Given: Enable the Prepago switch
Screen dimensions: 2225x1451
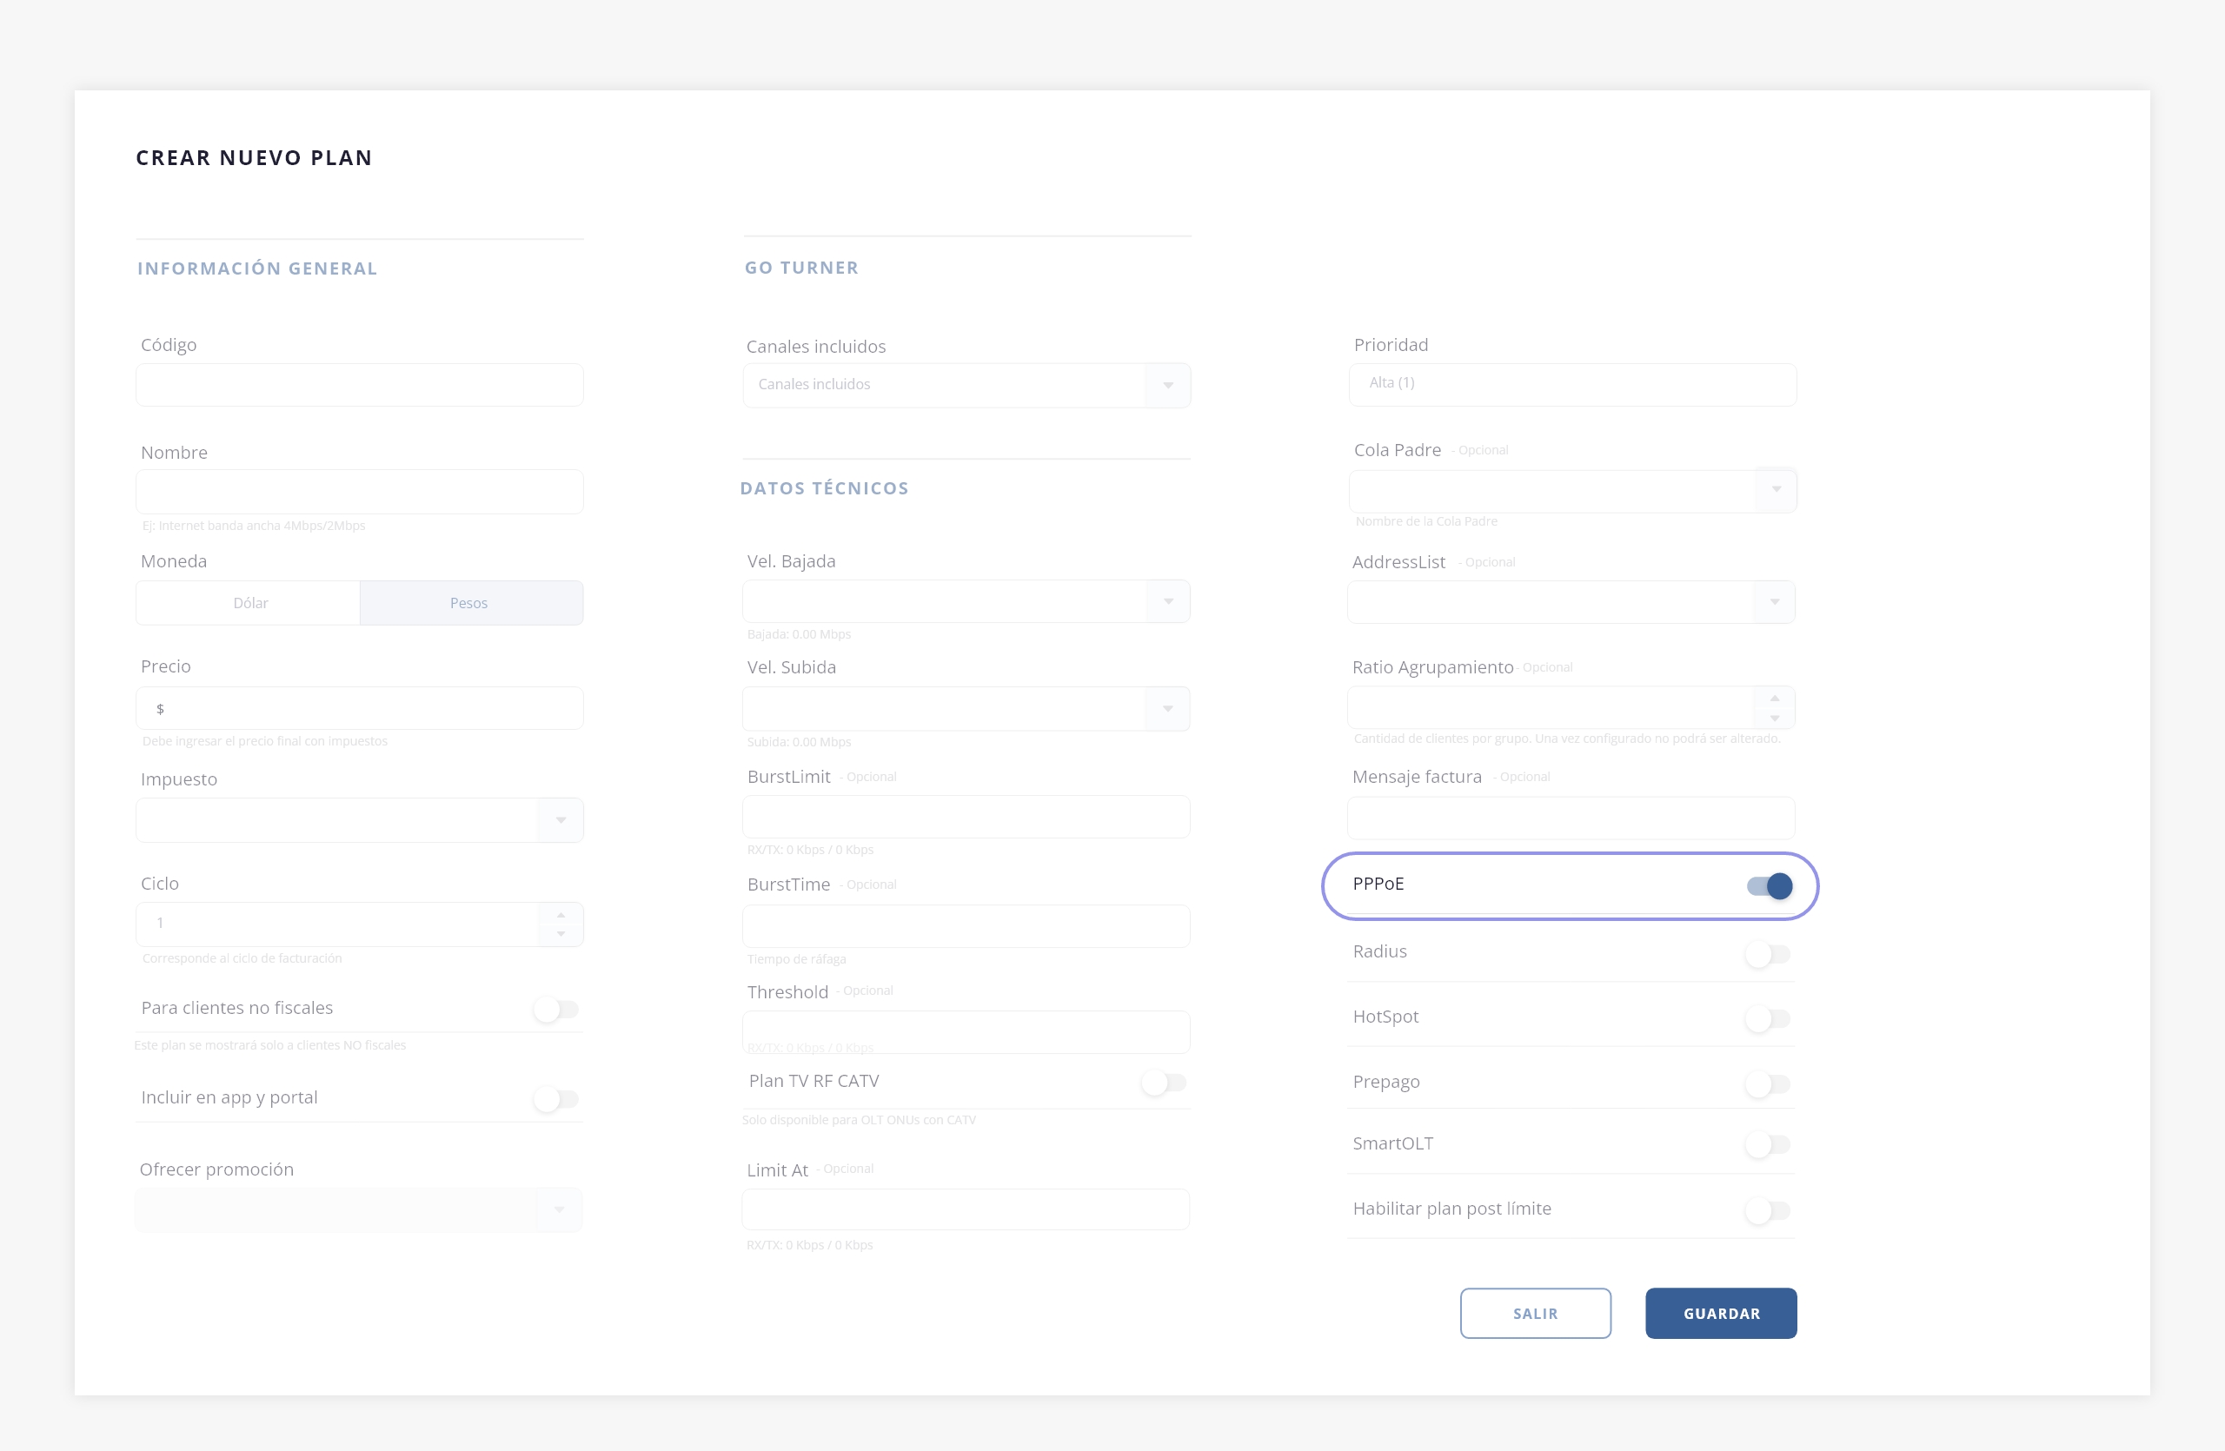Looking at the screenshot, I should (x=1767, y=1083).
